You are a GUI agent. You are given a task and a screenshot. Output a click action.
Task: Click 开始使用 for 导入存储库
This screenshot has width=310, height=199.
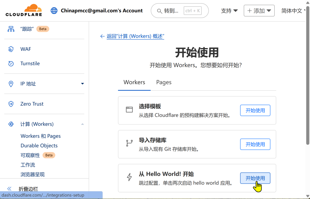point(255,144)
